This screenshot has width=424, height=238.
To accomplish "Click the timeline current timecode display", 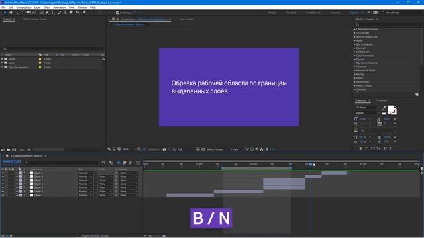I will click(12, 161).
